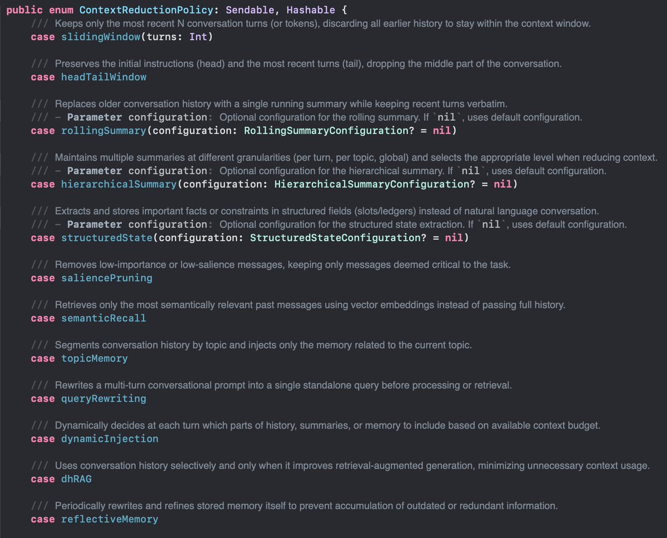Image resolution: width=667 pixels, height=538 pixels.
Task: Click the topicMemory case name
Action: tap(94, 358)
